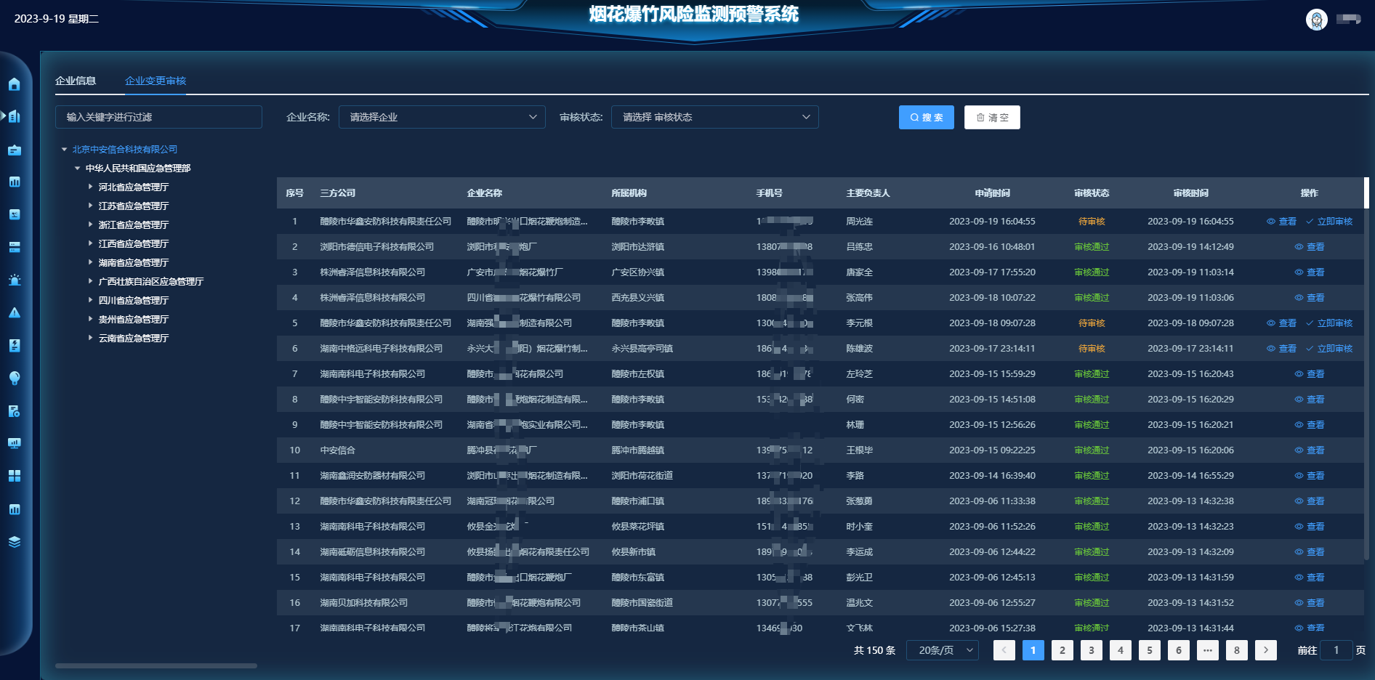Click the pagination ellipsis more-pages button
This screenshot has height=680, width=1375.
point(1208,650)
